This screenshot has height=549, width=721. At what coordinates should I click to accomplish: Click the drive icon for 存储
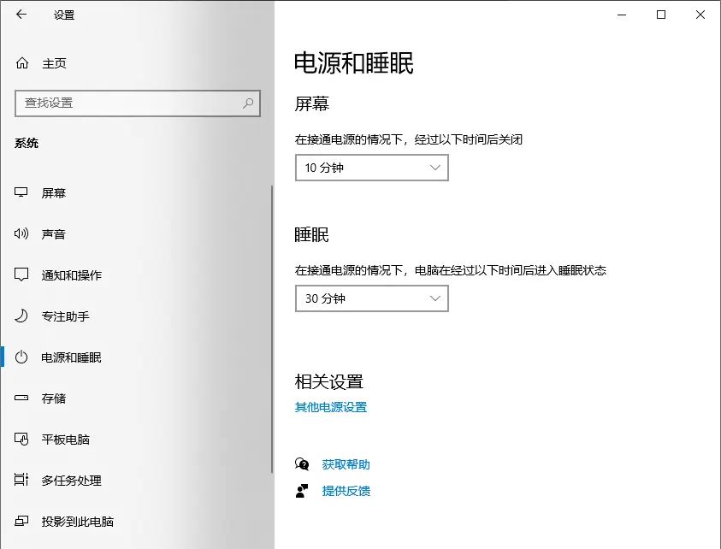click(x=21, y=398)
